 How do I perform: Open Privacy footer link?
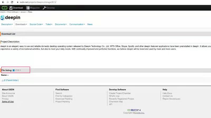[x=5, y=99]
